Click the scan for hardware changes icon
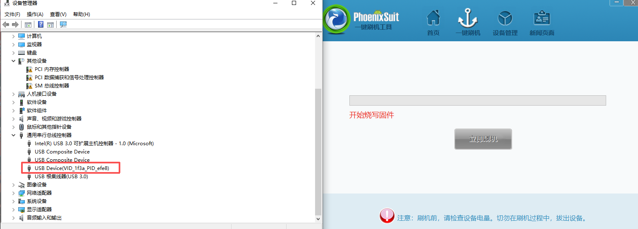The width and height of the screenshot is (638, 229). click(x=63, y=25)
